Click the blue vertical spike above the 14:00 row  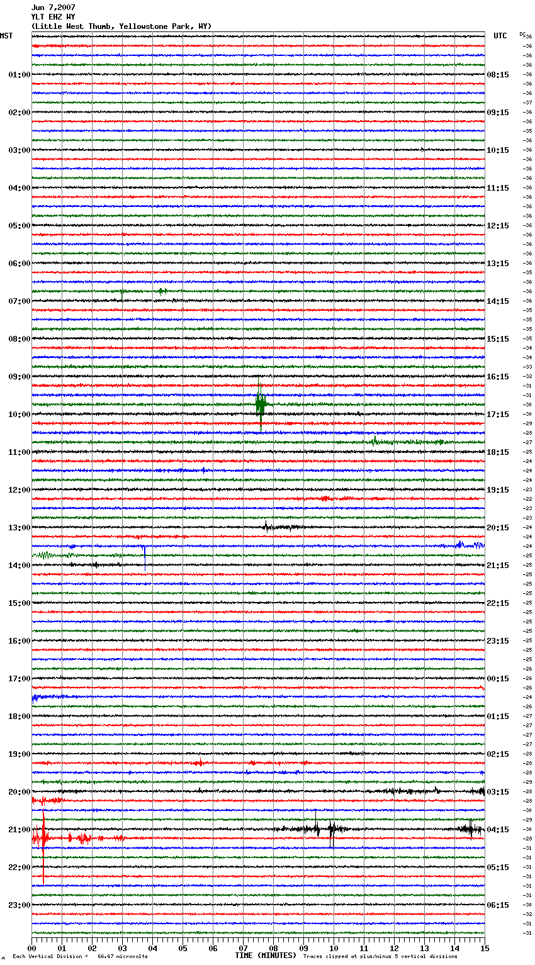click(145, 557)
